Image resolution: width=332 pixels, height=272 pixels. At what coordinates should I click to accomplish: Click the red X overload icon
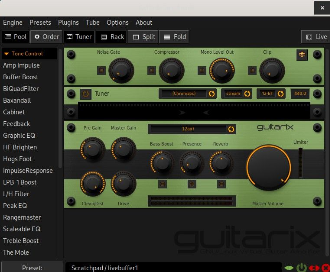coord(325,268)
